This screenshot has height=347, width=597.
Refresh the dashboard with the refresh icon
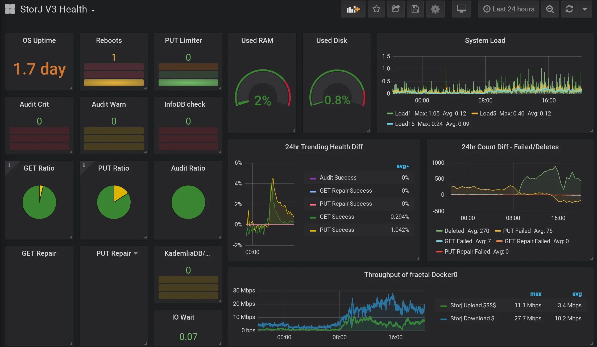click(x=569, y=9)
